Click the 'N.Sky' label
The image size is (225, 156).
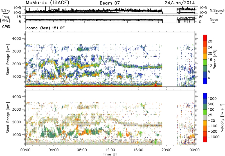pyautogui.click(x=5, y=10)
